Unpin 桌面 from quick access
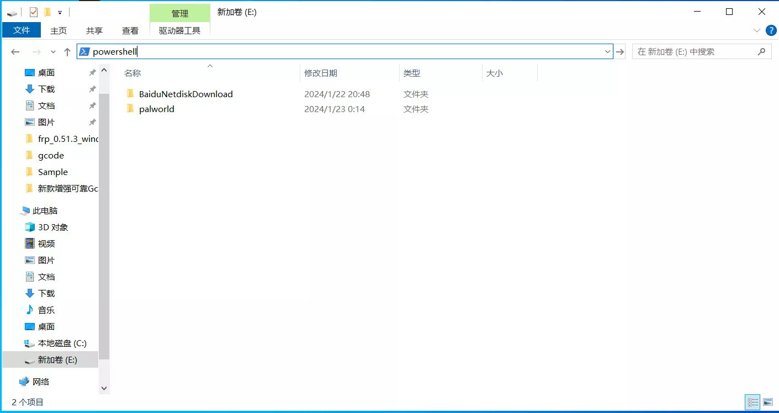The image size is (779, 413). click(92, 73)
